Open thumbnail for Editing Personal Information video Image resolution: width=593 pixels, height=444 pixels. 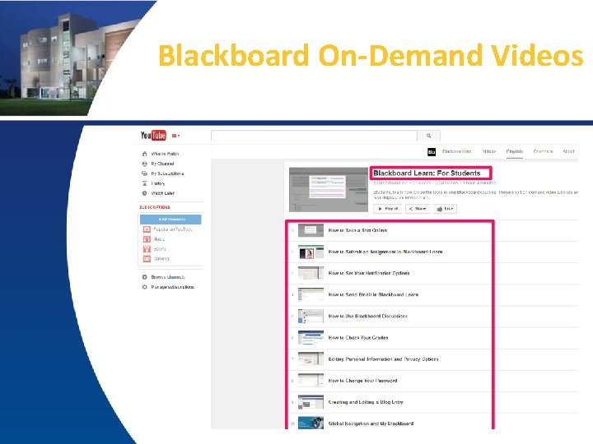tap(311, 359)
